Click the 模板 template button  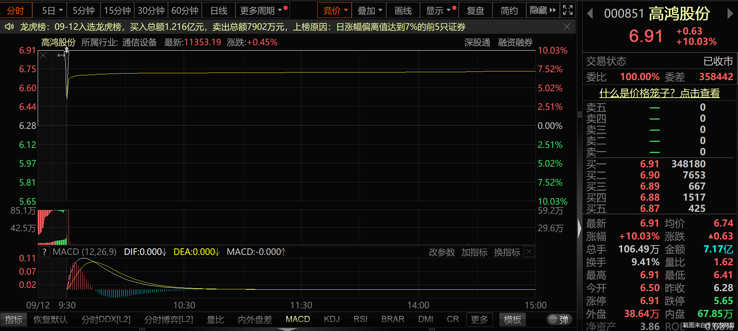click(x=513, y=320)
